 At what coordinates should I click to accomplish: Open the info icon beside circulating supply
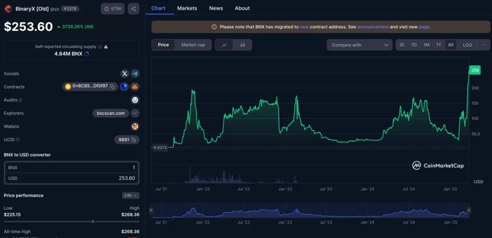coord(100,47)
